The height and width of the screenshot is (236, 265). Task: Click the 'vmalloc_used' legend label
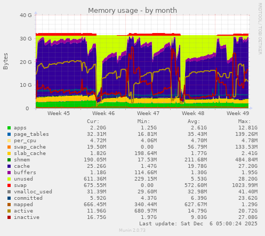[33, 192]
